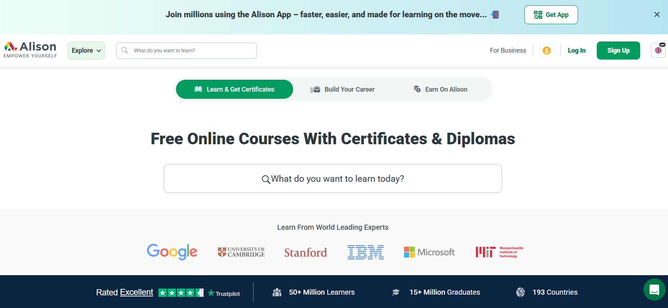Switch to the Earn On Alison tab
Screen dimensions: 668x308
440,89
